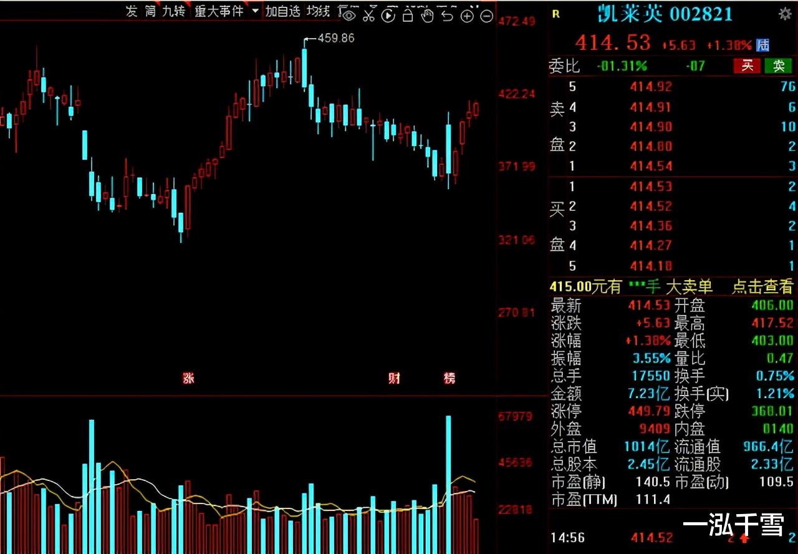Click the 涨 event marker on chart
Screen dimensions: 798x554
188,378
